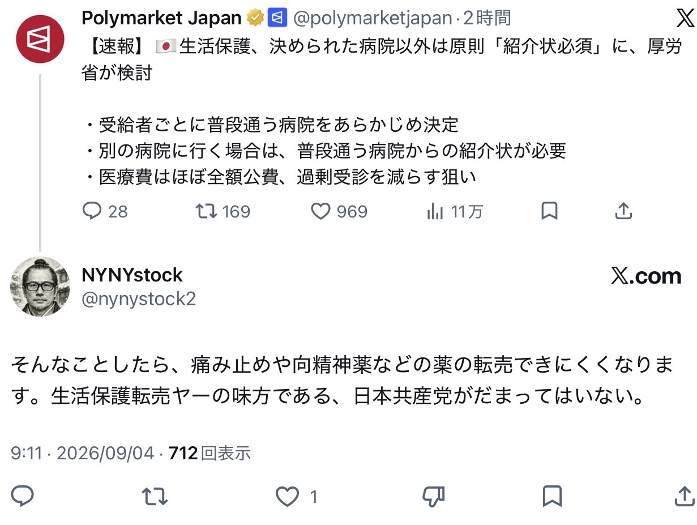Repost the Polymarket Japan post
Screen dimensions: 697x525
click(x=223, y=212)
